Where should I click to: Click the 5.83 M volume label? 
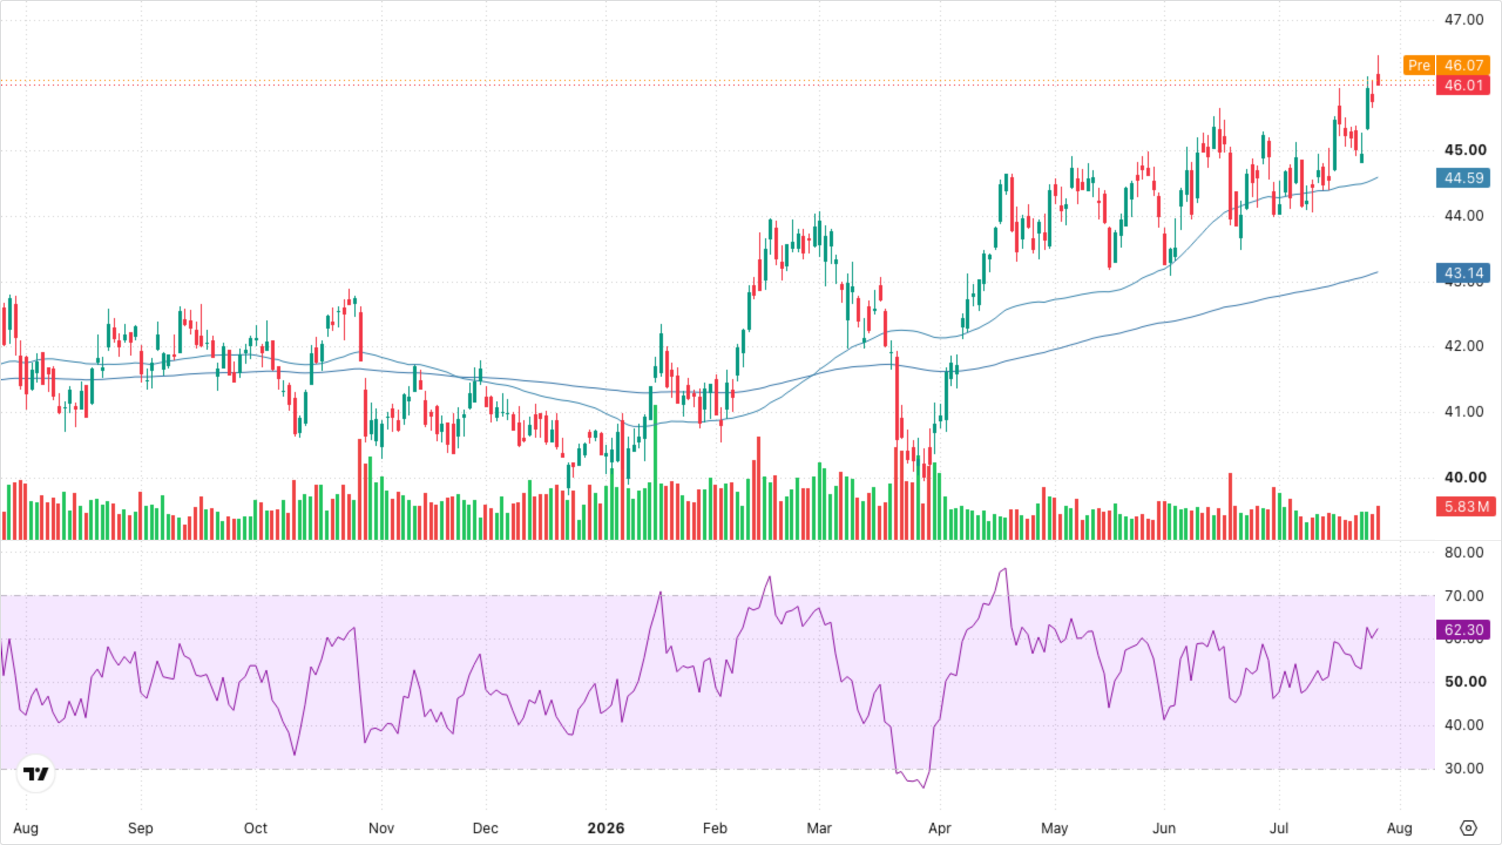1466,506
